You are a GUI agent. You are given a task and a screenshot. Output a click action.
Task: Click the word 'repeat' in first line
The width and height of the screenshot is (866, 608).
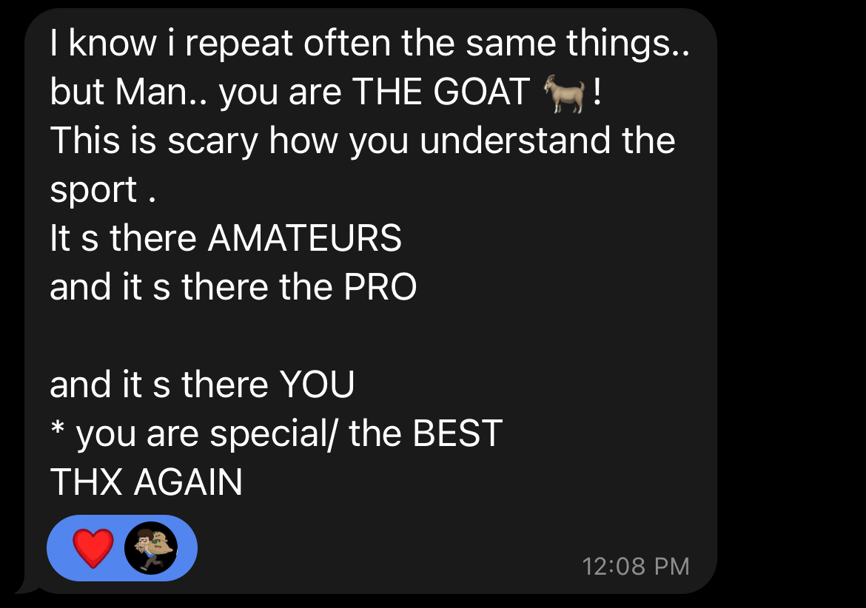coord(238,44)
